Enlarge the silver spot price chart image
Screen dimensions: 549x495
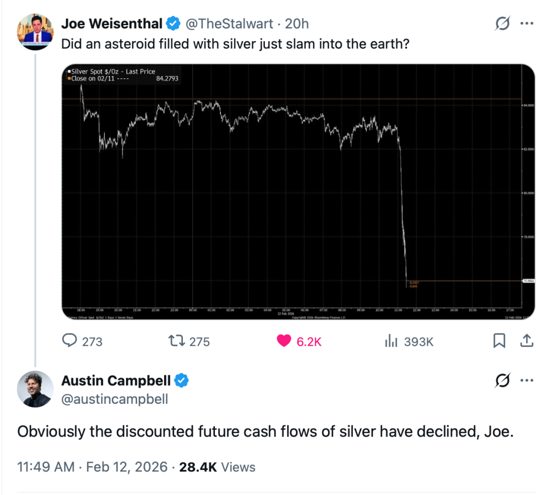[298, 192]
